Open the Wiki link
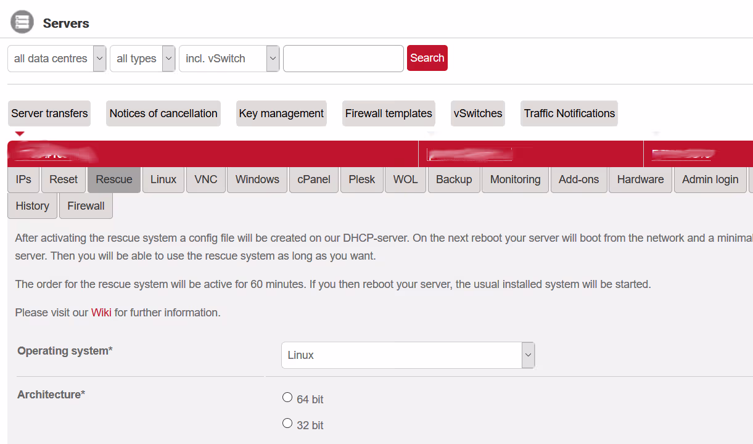 click(101, 313)
